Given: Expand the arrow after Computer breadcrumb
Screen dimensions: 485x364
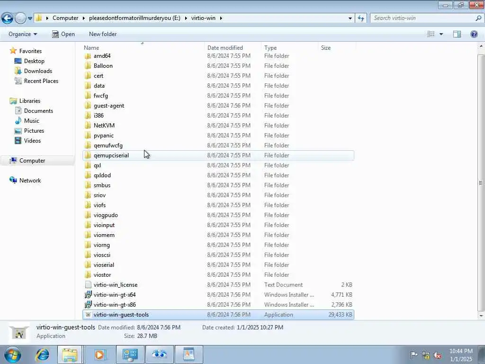Looking at the screenshot, I should [83, 18].
